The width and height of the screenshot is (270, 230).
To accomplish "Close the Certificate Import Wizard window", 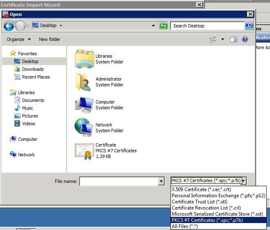I will point(200,5).
